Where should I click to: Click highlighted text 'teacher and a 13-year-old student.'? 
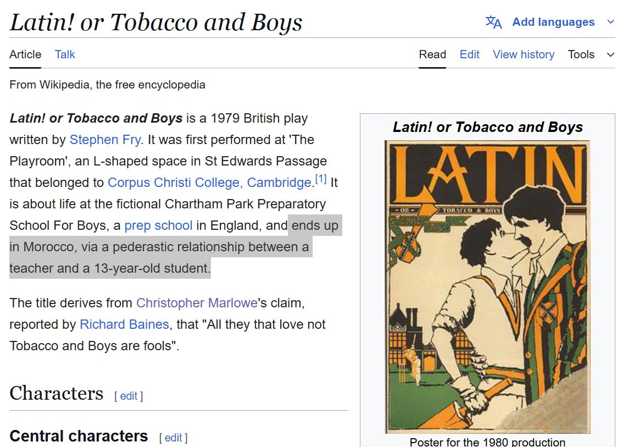(110, 268)
